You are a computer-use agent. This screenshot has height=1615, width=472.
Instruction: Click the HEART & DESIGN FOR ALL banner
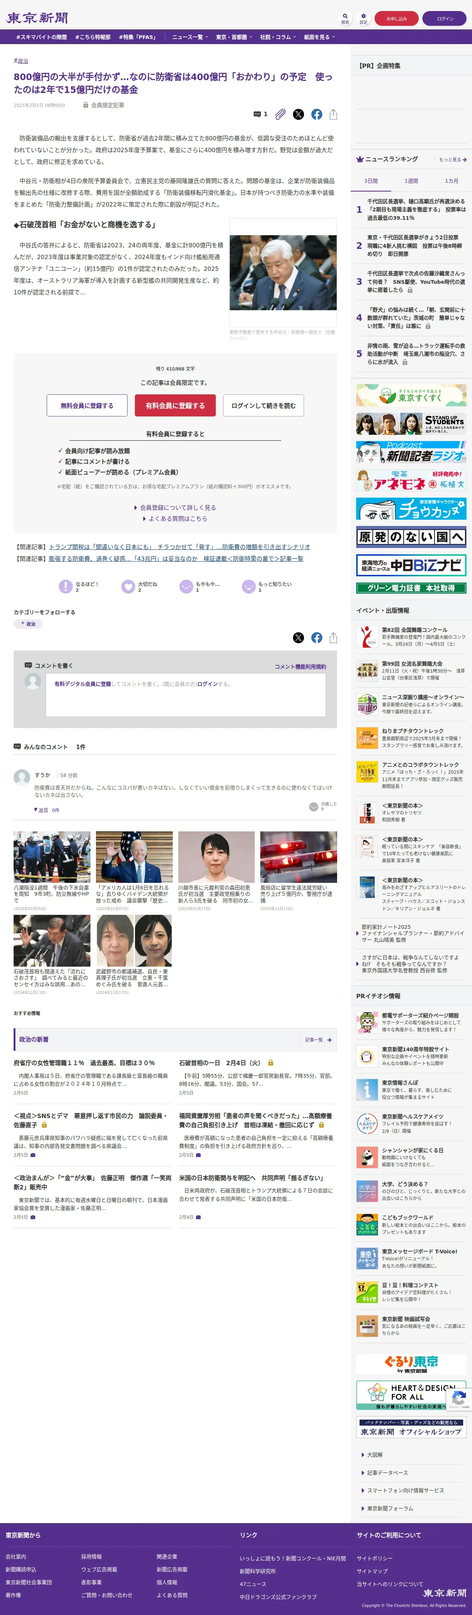pyautogui.click(x=411, y=1396)
